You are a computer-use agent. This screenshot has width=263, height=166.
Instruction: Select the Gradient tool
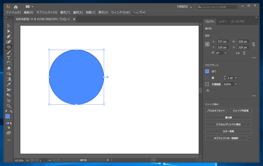[x=9, y=79]
